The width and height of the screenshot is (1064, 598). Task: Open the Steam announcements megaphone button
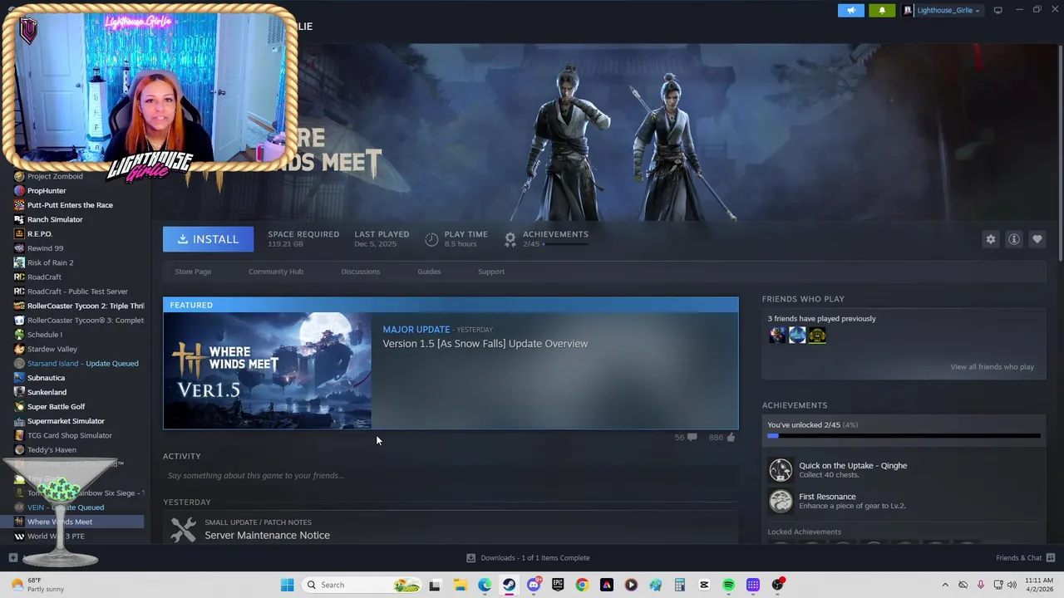(x=850, y=10)
